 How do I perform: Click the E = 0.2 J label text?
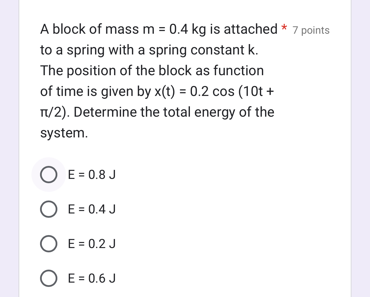(x=91, y=244)
